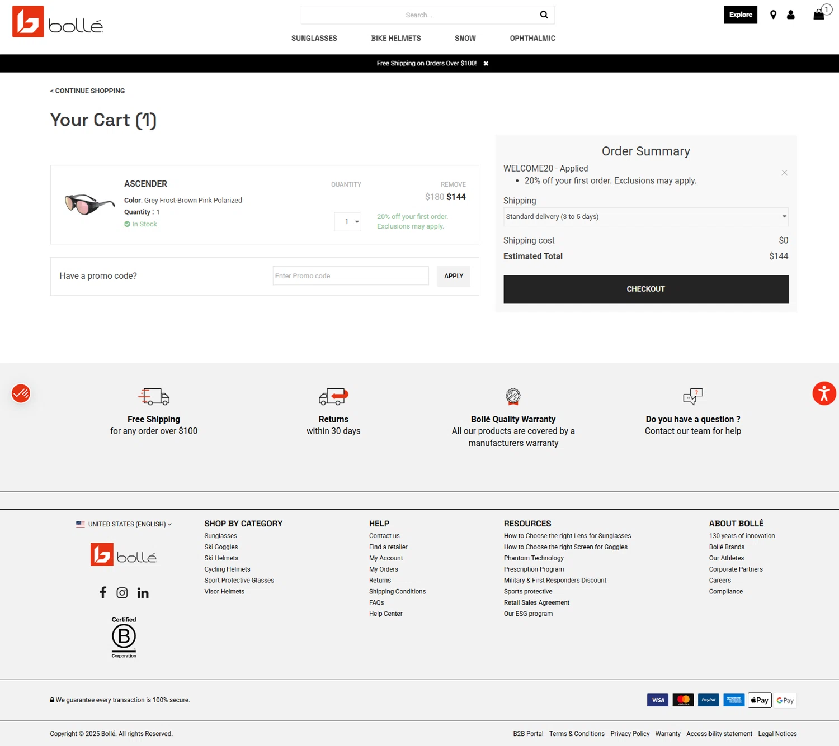
Task: Open Terms & Conditions link
Action: click(x=577, y=734)
